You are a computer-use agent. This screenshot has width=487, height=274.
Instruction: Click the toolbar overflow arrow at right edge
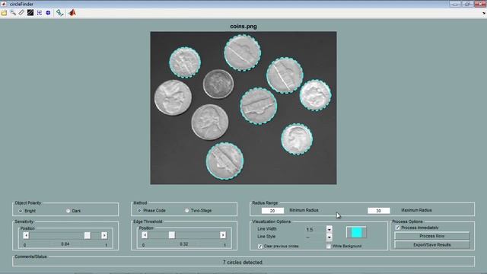(484, 13)
